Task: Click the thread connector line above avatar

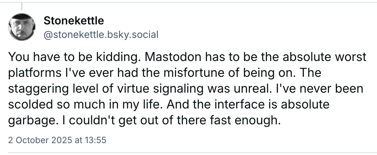Action: pos(22,6)
